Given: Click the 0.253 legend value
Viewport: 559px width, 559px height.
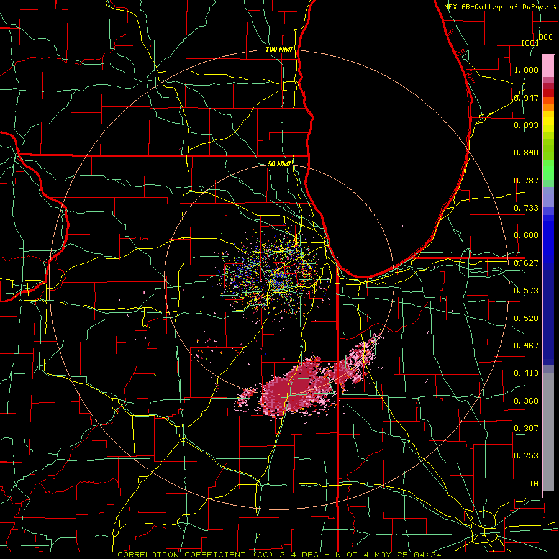Looking at the screenshot, I should pos(526,456).
